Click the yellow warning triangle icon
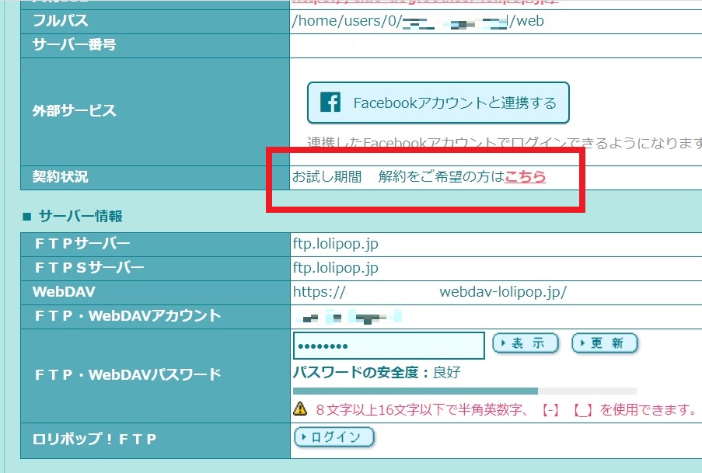702x473 pixels. point(301,409)
